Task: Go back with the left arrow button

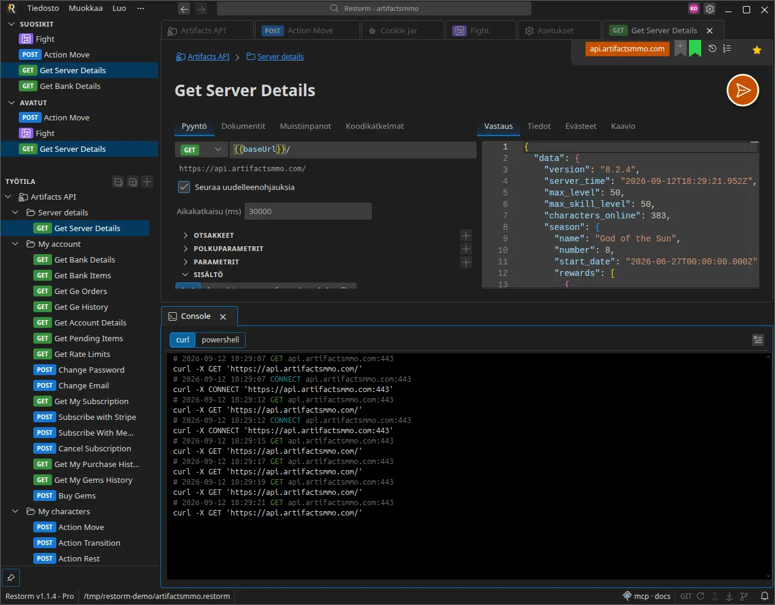Action: (185, 8)
